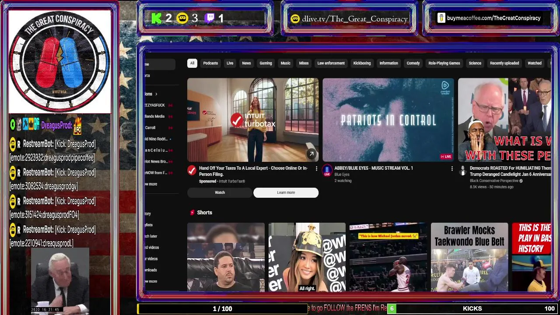Click the DLive icon beside dlive.tv/The_Great_Conspiracy
Screen dimensions: 560x315
coord(295,19)
